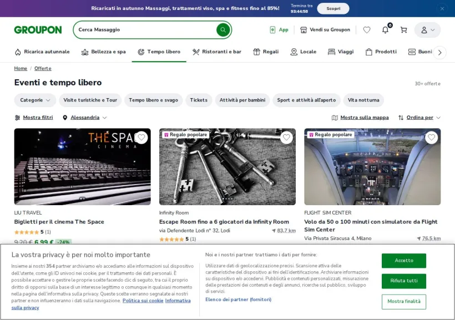Click the 76,5 km distance link
The height and width of the screenshot is (320, 455).
[x=431, y=238]
